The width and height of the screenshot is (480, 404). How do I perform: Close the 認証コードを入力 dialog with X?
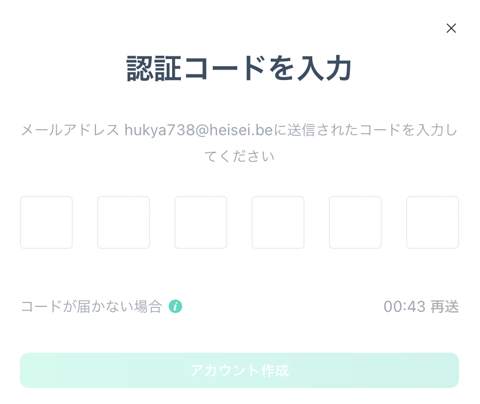tap(451, 28)
